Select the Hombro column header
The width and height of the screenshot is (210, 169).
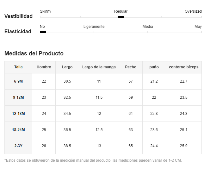44,67
